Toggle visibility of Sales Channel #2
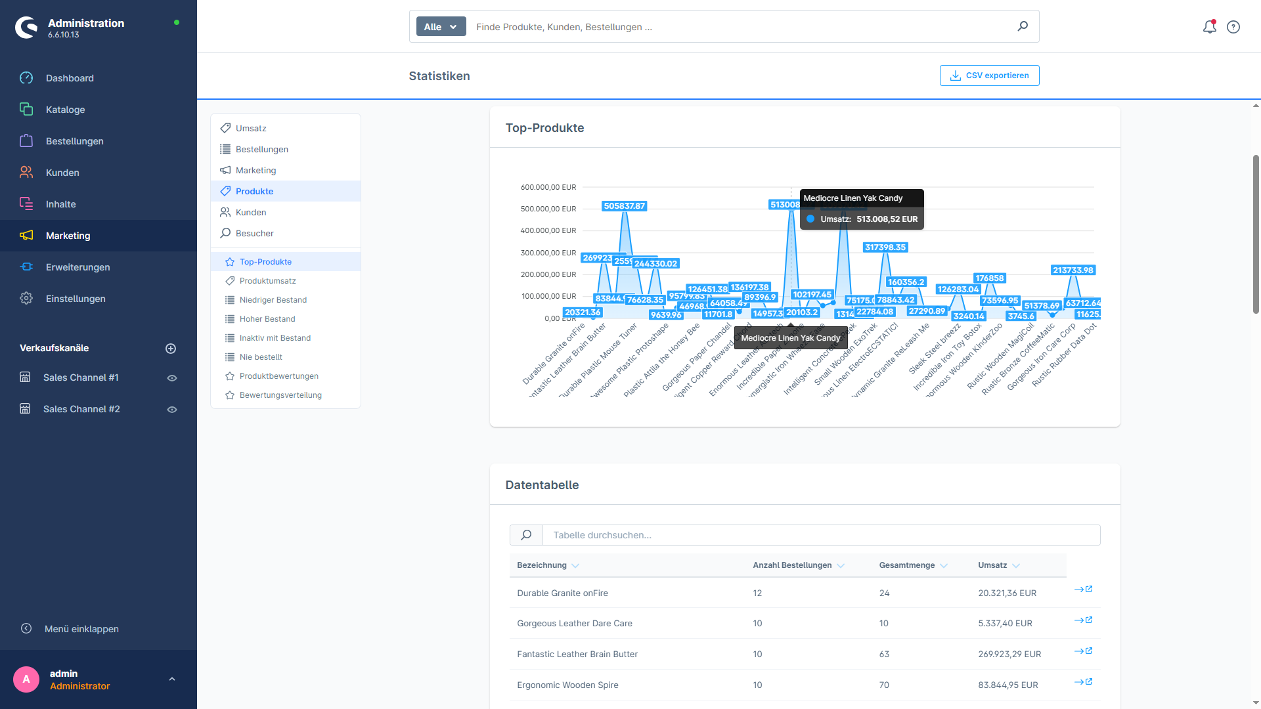The width and height of the screenshot is (1261, 709). 171,408
